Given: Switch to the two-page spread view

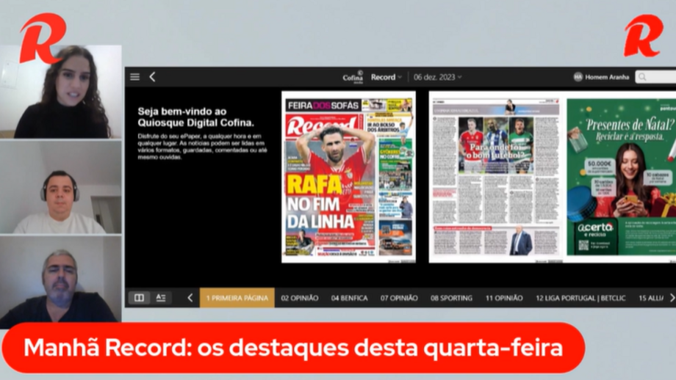Looking at the screenshot, I should [138, 298].
